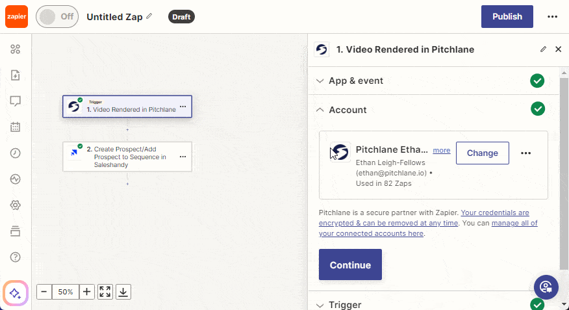Open the activity status sidebar icon
This screenshot has height=310, width=569.
pyautogui.click(x=15, y=179)
